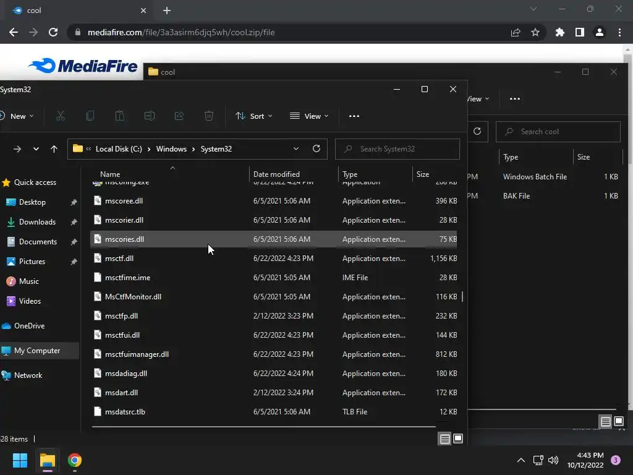Switch cool window to details view icon
The image size is (633, 475).
[x=605, y=422]
